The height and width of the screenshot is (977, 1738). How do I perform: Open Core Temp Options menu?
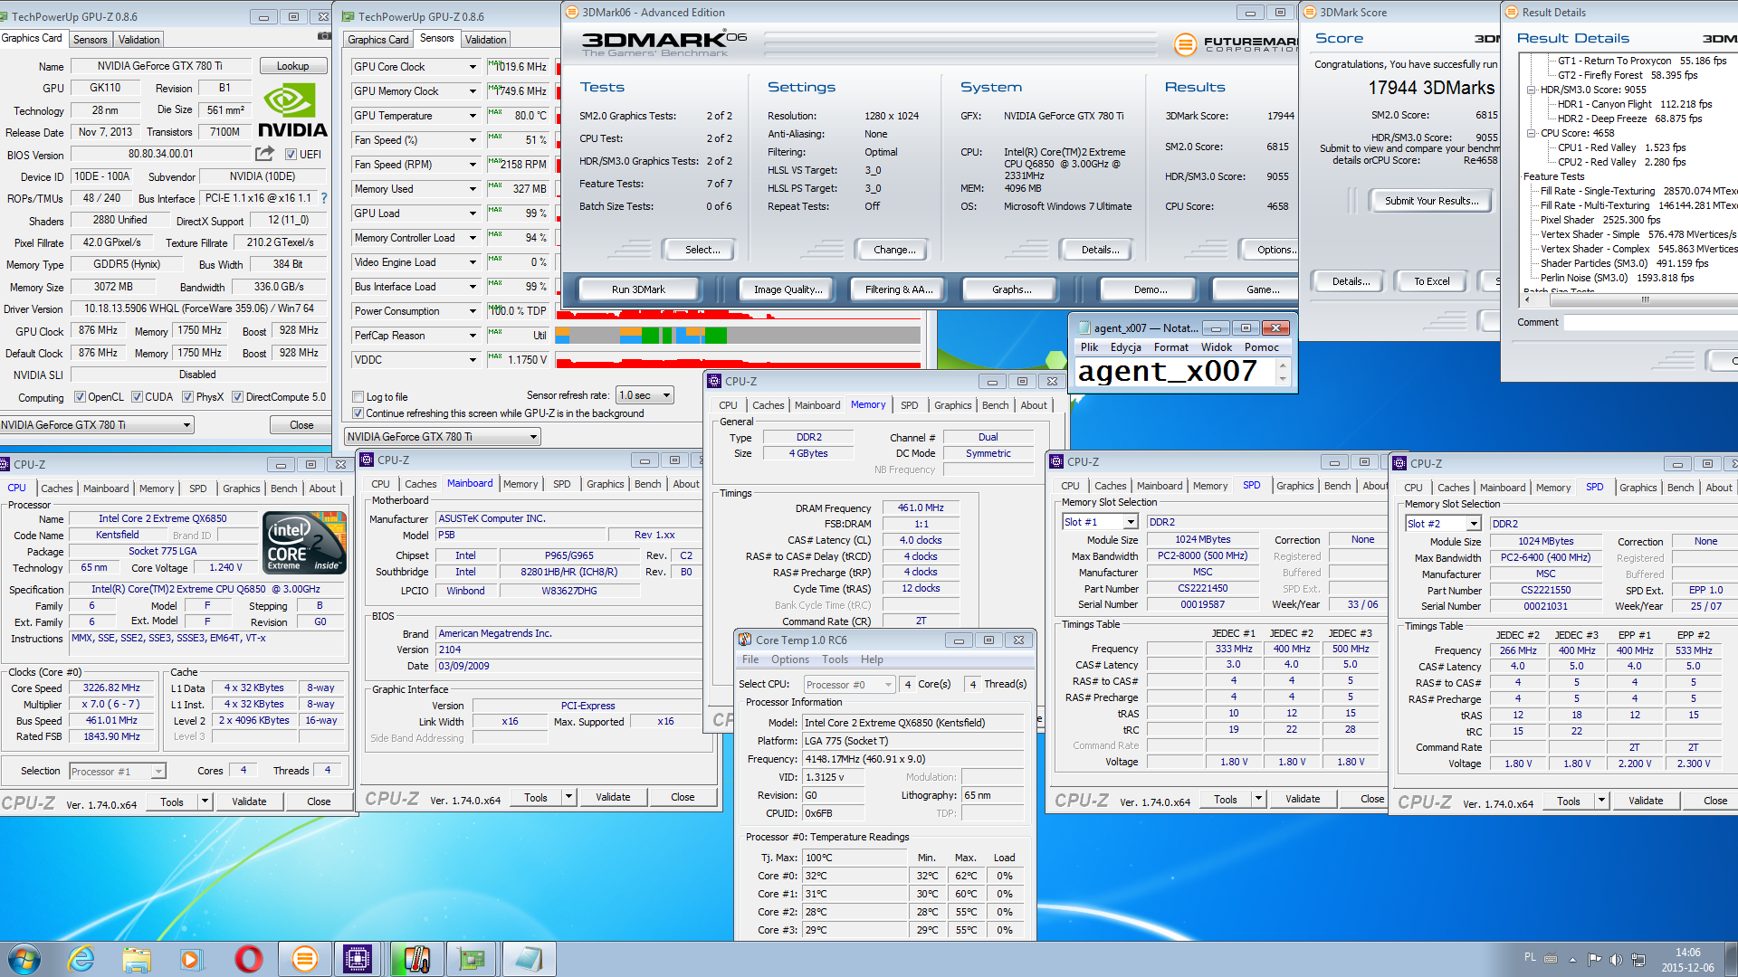[789, 659]
